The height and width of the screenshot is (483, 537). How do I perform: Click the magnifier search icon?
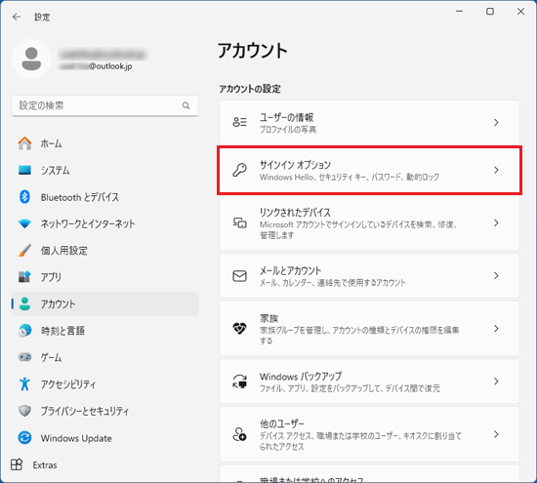pos(186,105)
